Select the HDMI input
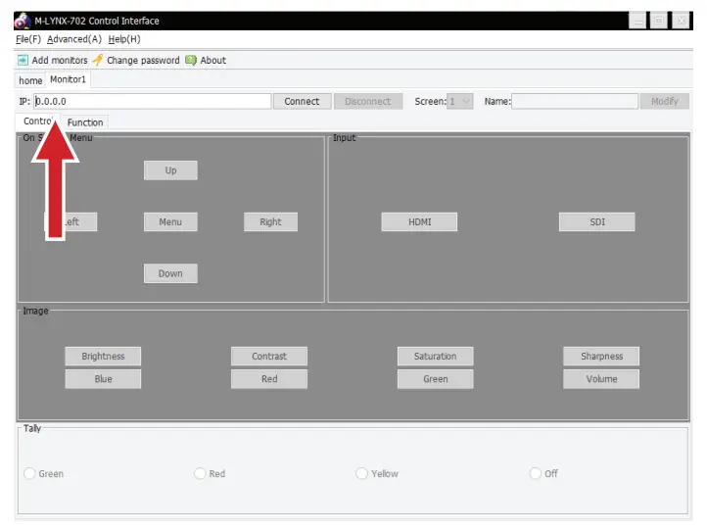 [419, 222]
